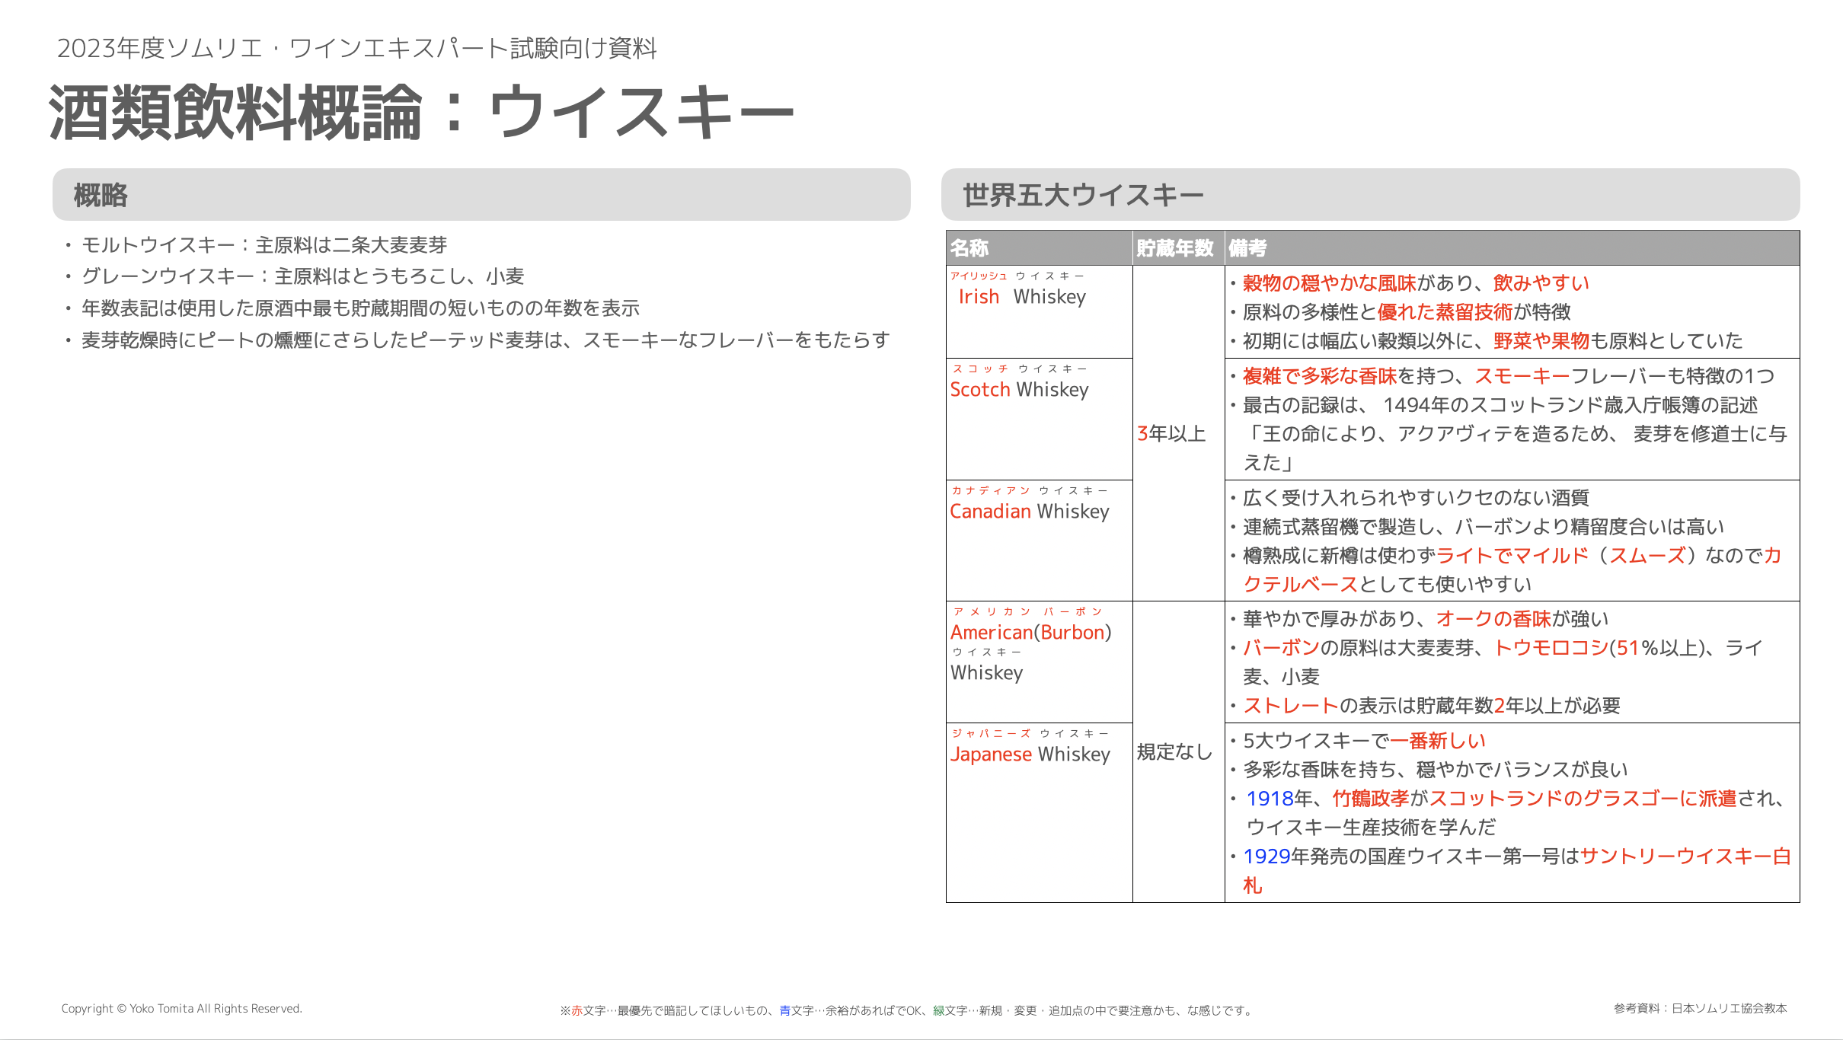The image size is (1843, 1040).
Task: Click the 名称 column header
Action: coord(1039,248)
